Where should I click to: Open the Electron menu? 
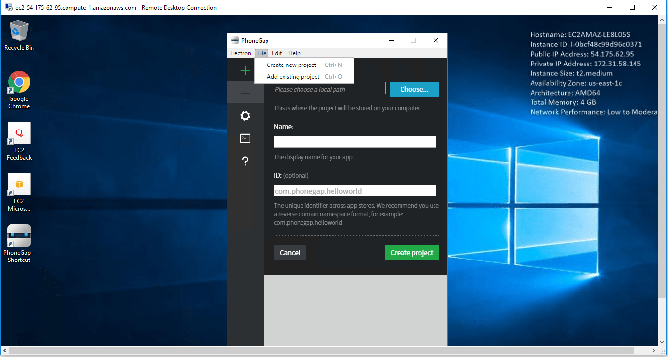(x=240, y=53)
